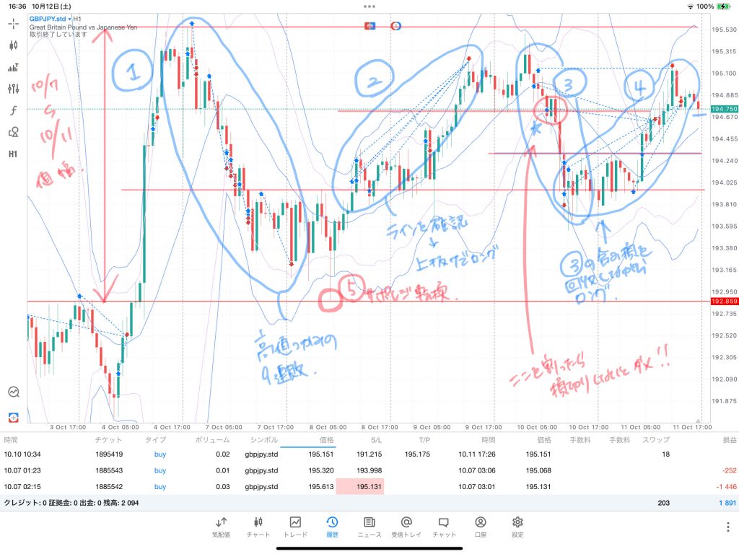Image resolution: width=739 pixels, height=554 pixels.
Task: Open the indicators (f) list
Action: pos(14,110)
